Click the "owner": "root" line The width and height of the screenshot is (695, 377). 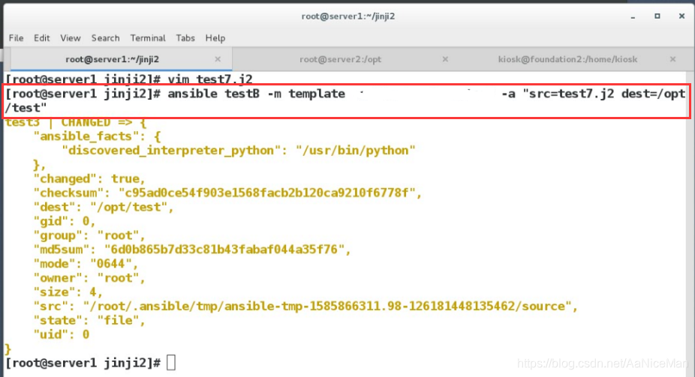[89, 278]
